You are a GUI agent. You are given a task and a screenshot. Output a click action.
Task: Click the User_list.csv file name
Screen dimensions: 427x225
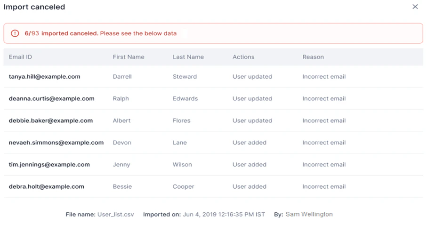point(116,215)
